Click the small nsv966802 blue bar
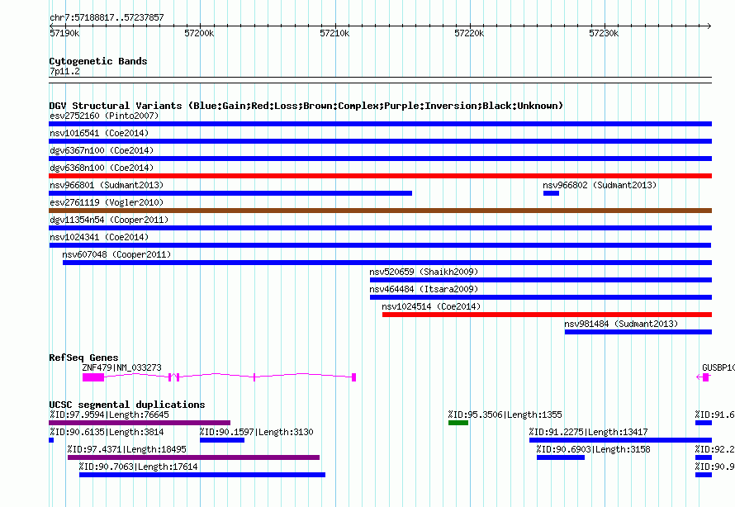The width and height of the screenshot is (735, 507). pyautogui.click(x=552, y=193)
